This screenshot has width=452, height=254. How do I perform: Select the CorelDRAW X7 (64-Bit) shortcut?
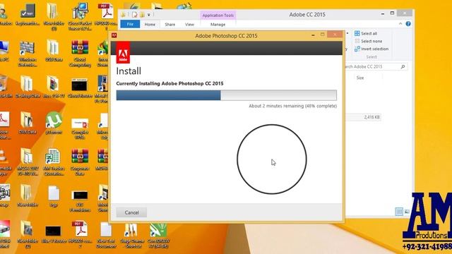click(158, 235)
